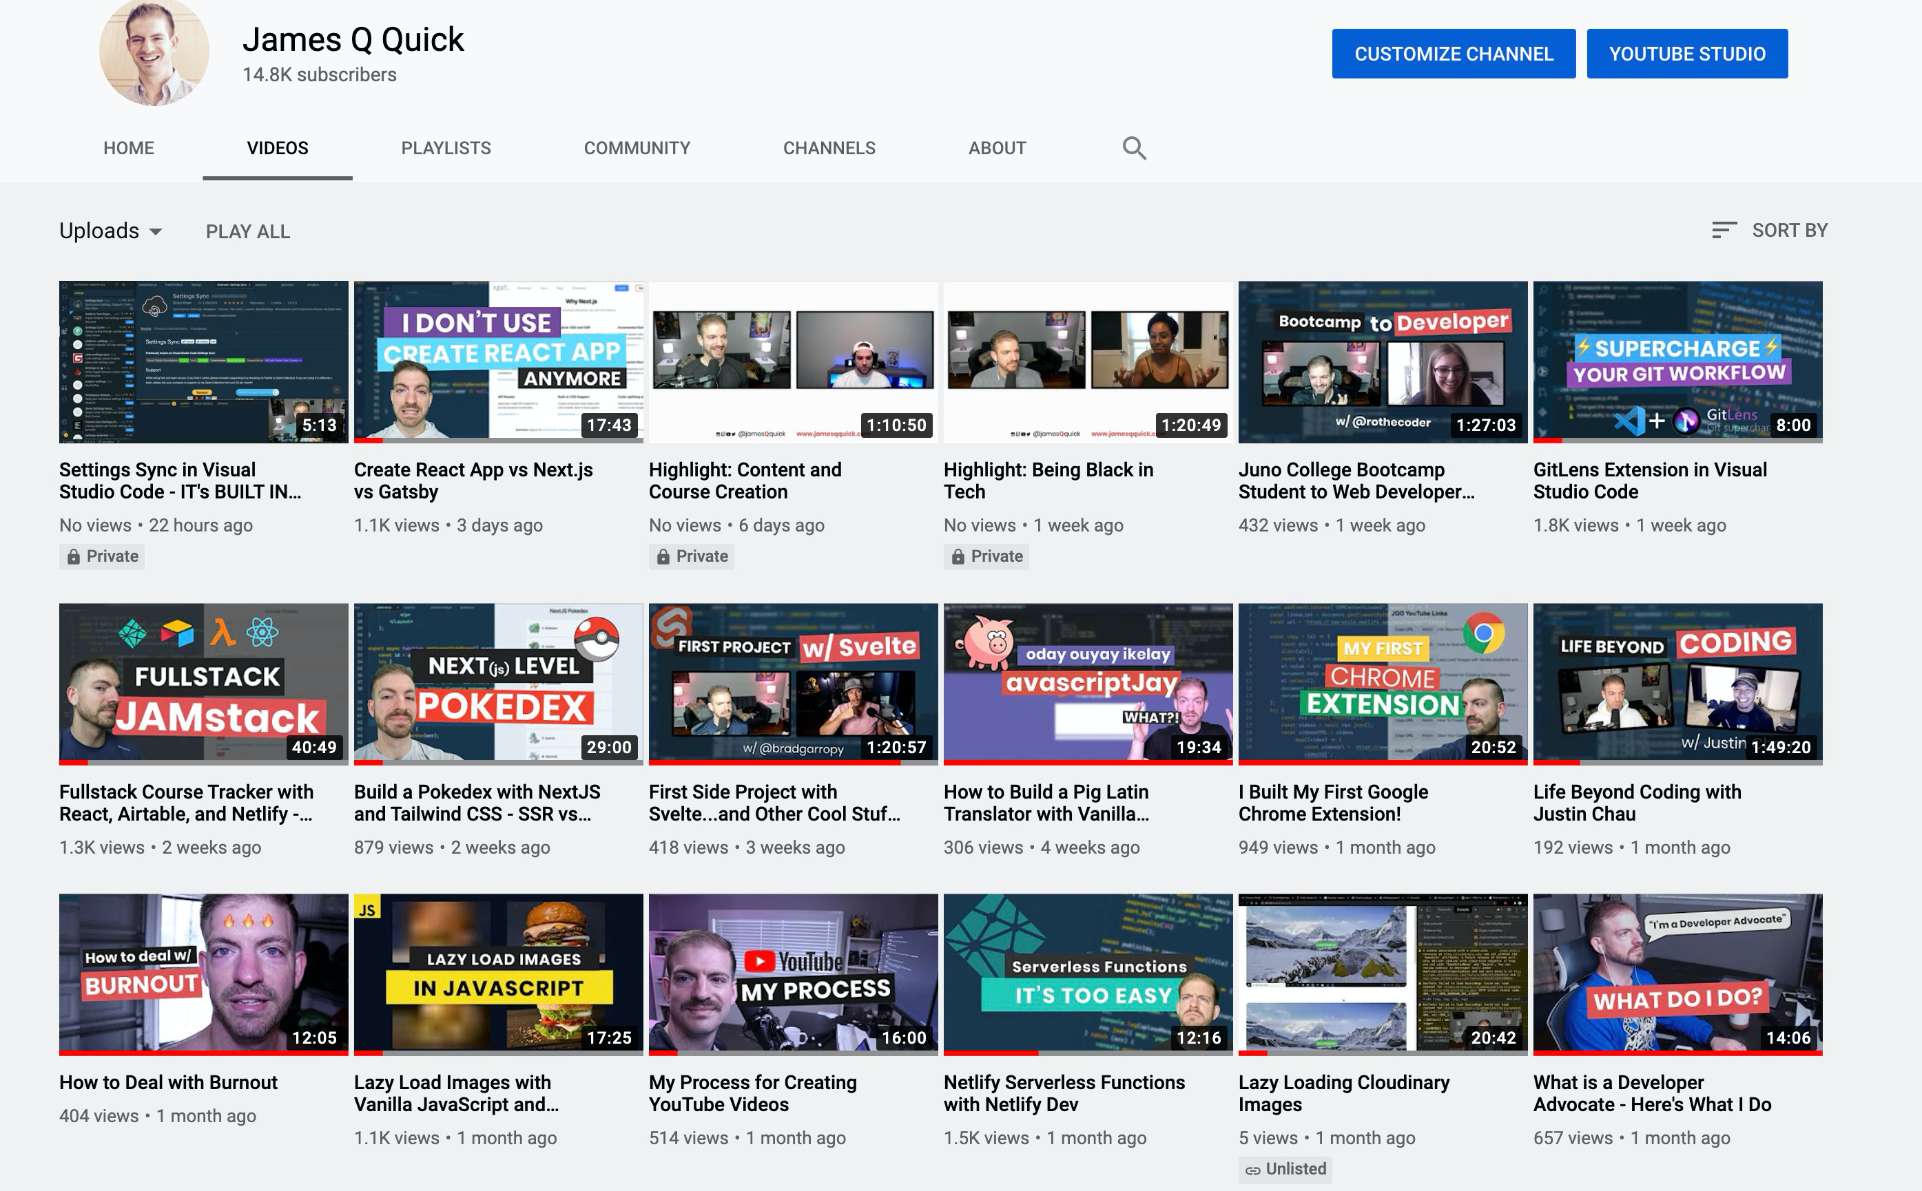This screenshot has width=1922, height=1191.
Task: Click 1.8K views under GitLens Extension video
Action: [1575, 525]
